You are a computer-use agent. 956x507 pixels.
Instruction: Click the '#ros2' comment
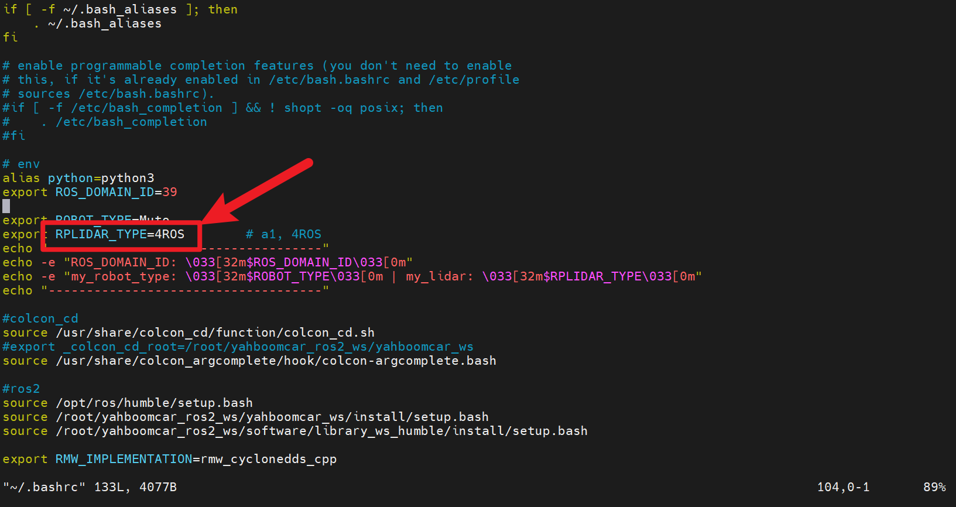pyautogui.click(x=21, y=389)
